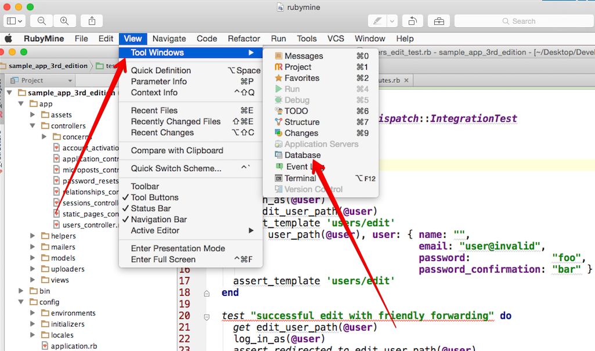The image size is (595, 351).
Task: Toggle Tool Buttons option
Action: coord(190,197)
